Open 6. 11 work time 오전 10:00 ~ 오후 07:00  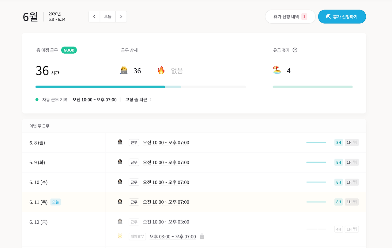coord(166,202)
